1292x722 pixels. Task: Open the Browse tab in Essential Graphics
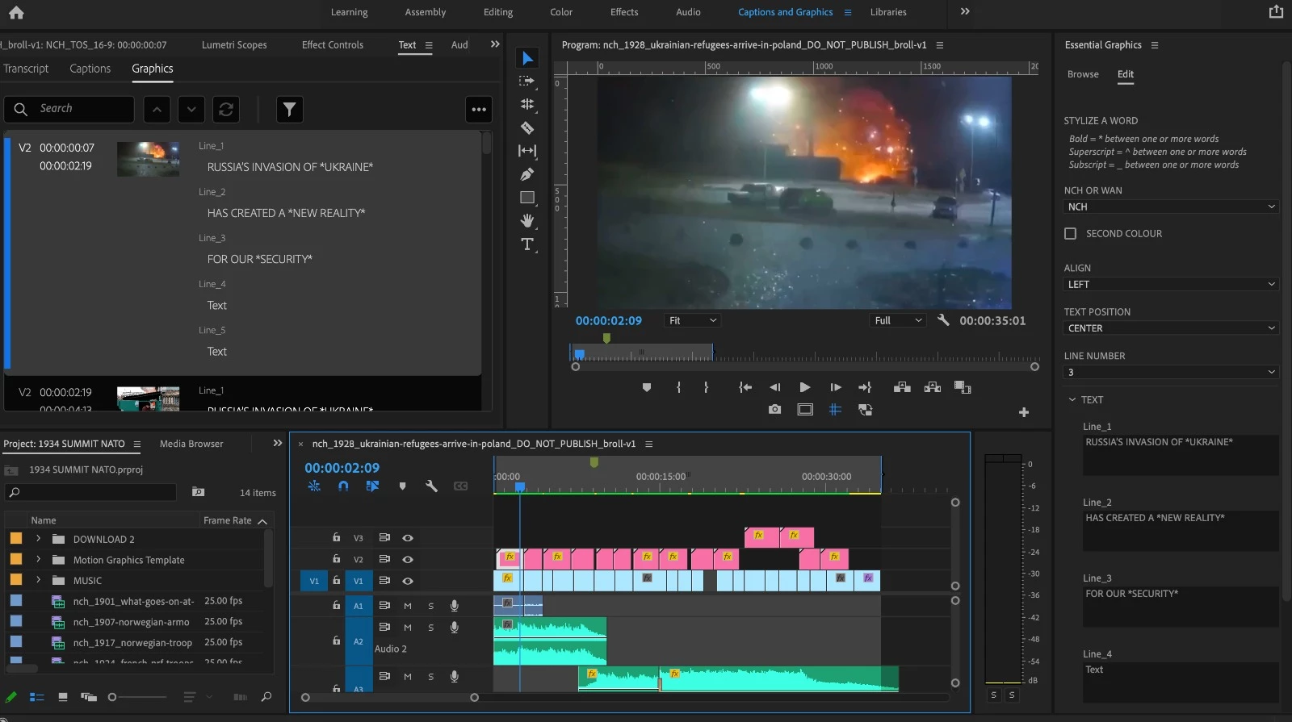1083,74
